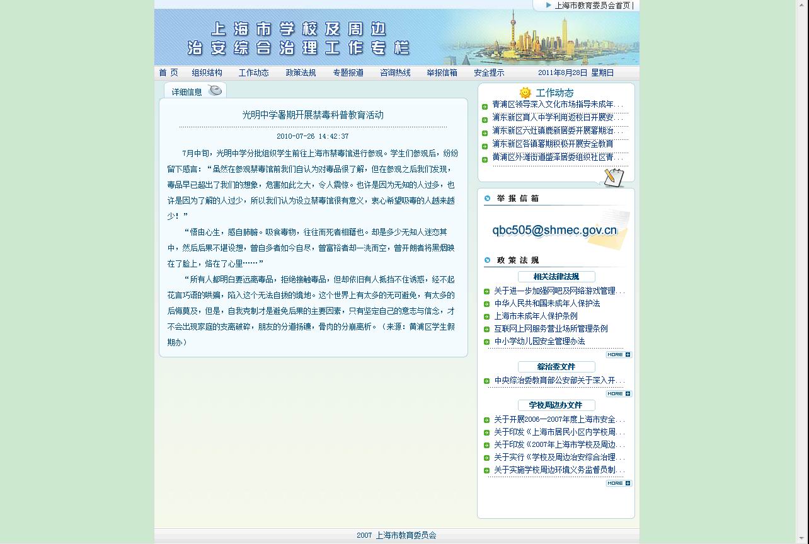Viewport: 809px width, 544px height.
Task: Go to 咨询热线 in navigation bar
Action: (x=395, y=73)
